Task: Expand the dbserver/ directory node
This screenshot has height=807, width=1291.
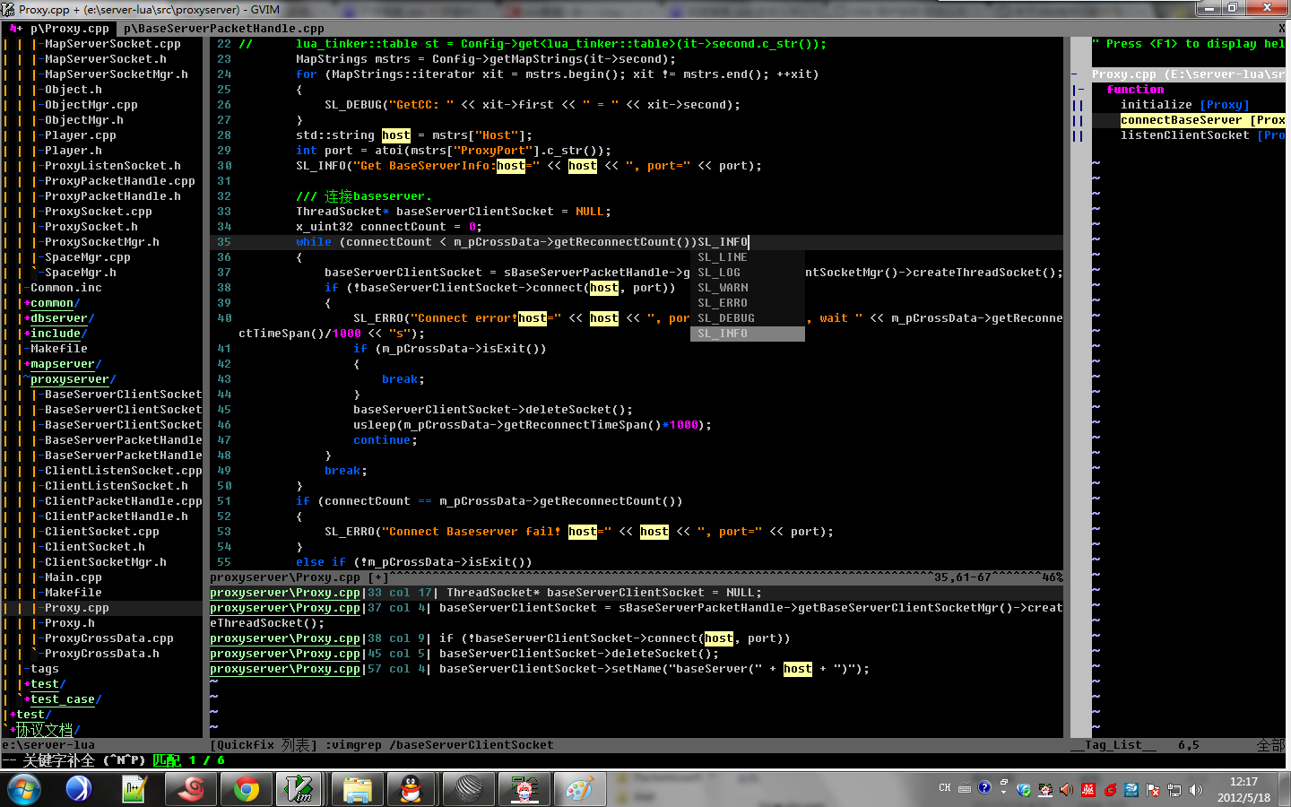Action: pyautogui.click(x=59, y=318)
